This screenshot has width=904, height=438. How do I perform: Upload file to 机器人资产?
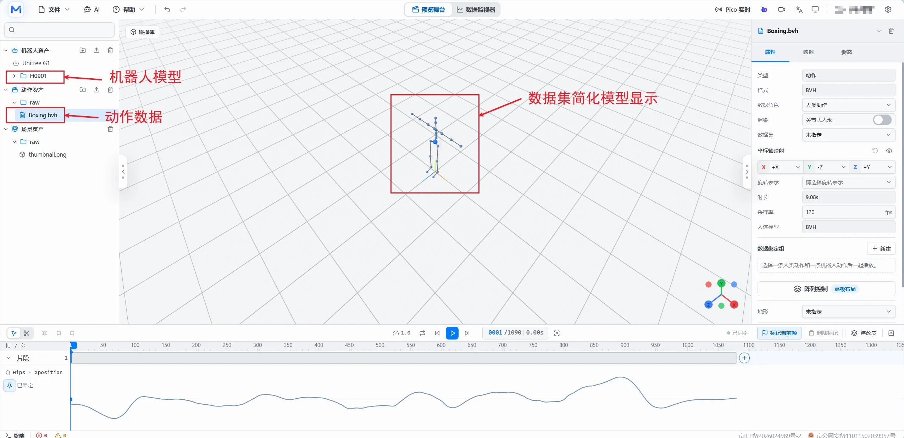96,50
